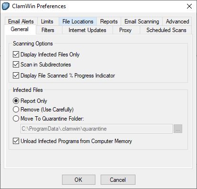This screenshot has width=197, height=189.
Task: Open quarantine folder browse button
Action: [x=178, y=129]
